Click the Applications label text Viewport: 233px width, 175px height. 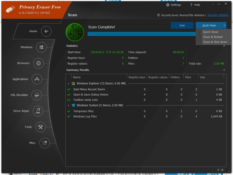20,79
